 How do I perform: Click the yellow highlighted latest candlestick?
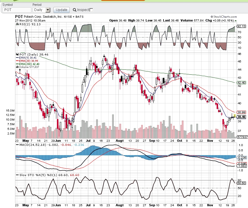tap(235, 116)
